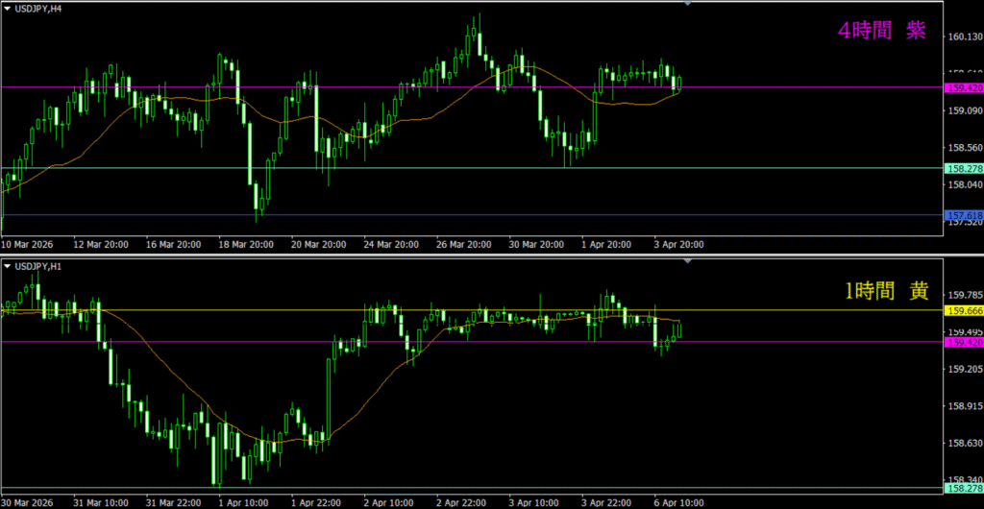Click the '26 Mar 20:00' time label on H4 axis
984x509 pixels.
(x=462, y=245)
